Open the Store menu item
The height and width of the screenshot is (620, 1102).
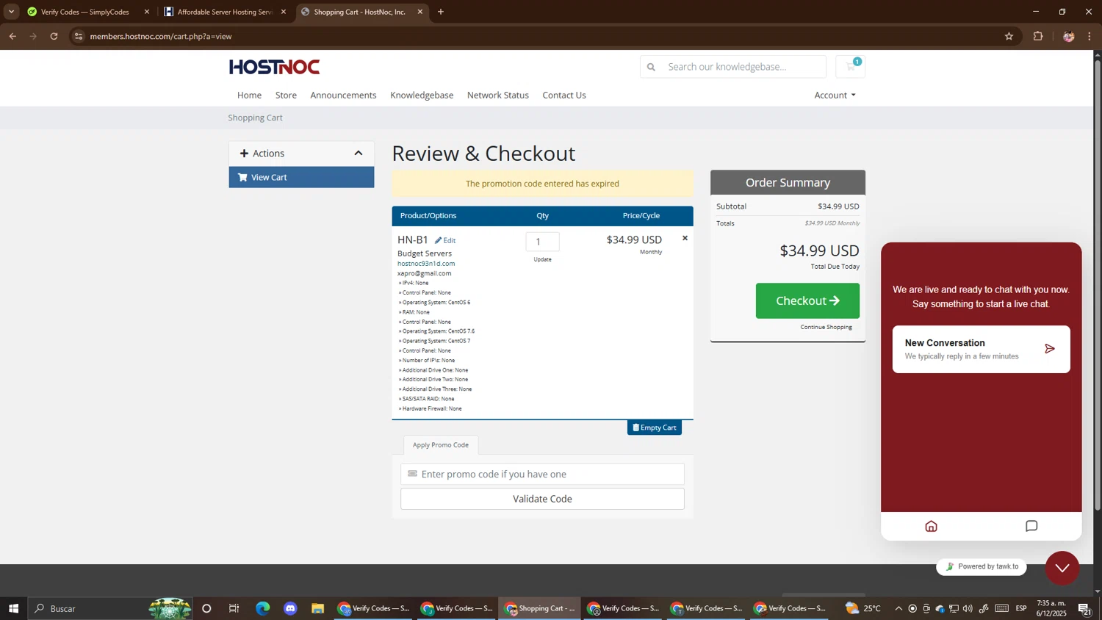286,95
